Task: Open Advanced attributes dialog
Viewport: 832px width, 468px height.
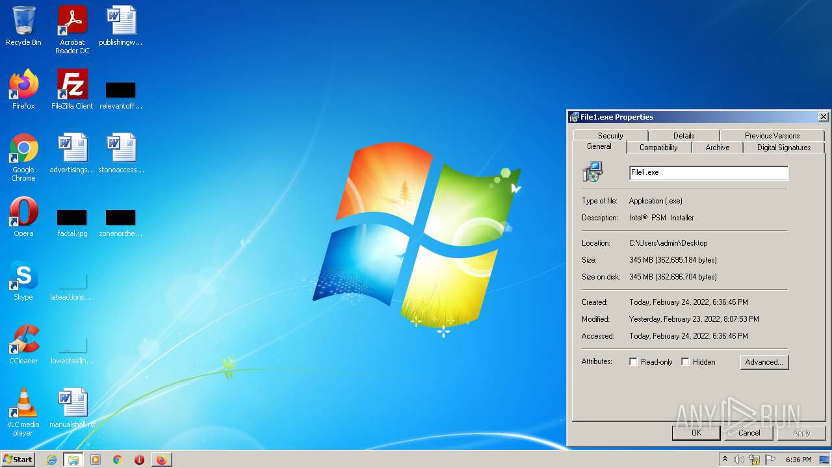Action: [x=764, y=362]
